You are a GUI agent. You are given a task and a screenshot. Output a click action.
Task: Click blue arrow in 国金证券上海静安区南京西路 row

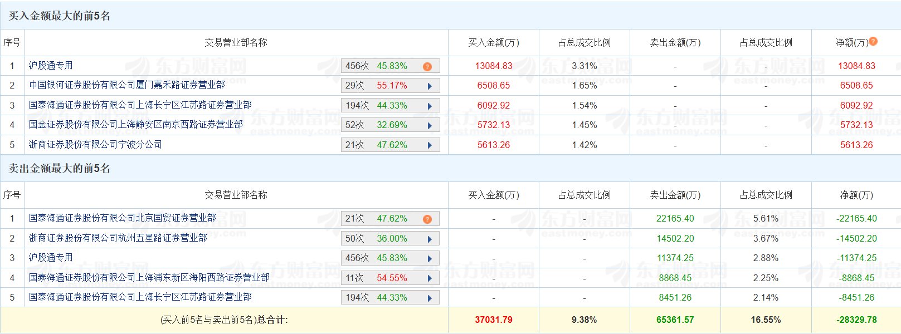point(430,126)
